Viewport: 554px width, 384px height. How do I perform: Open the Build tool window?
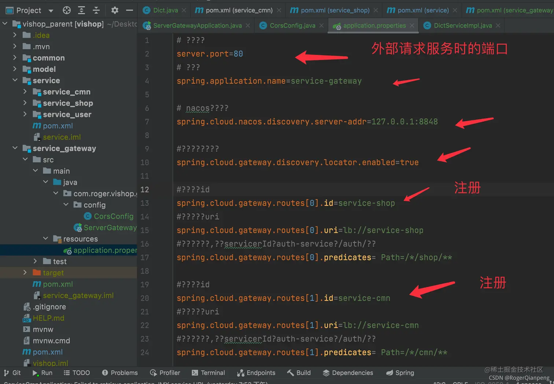pyautogui.click(x=299, y=373)
